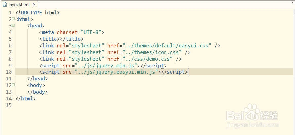Collapse the html element fold on line 2
The width and height of the screenshot is (295, 135).
pos(13,19)
